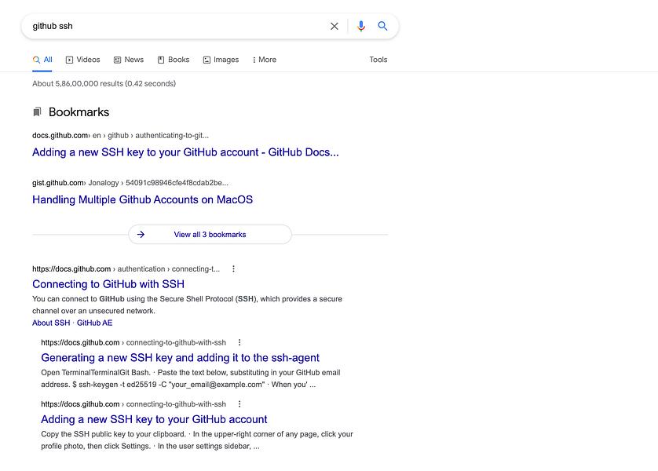Image resolution: width=658 pixels, height=471 pixels.
Task: Open Generating a new SSH key and adding to ssh-agent
Action: [x=180, y=358]
